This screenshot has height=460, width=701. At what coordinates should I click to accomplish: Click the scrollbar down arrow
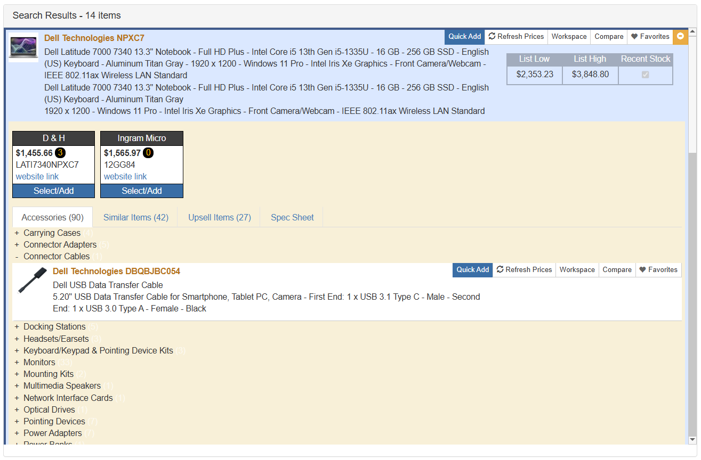692,440
